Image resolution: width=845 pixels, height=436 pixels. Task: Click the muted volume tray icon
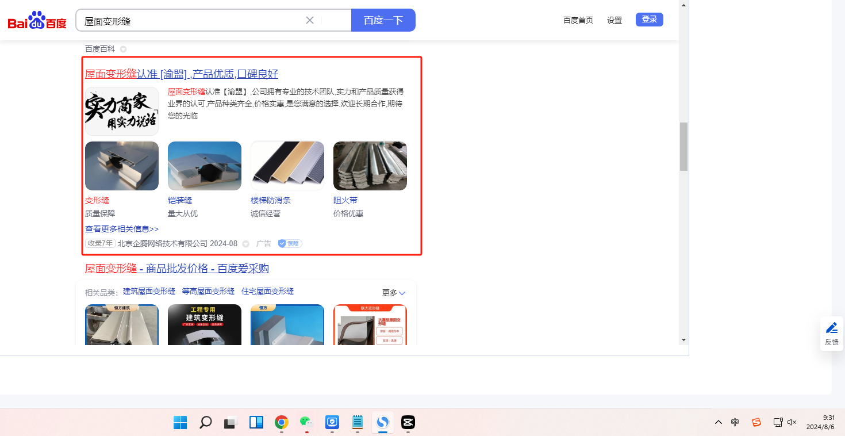pos(792,422)
